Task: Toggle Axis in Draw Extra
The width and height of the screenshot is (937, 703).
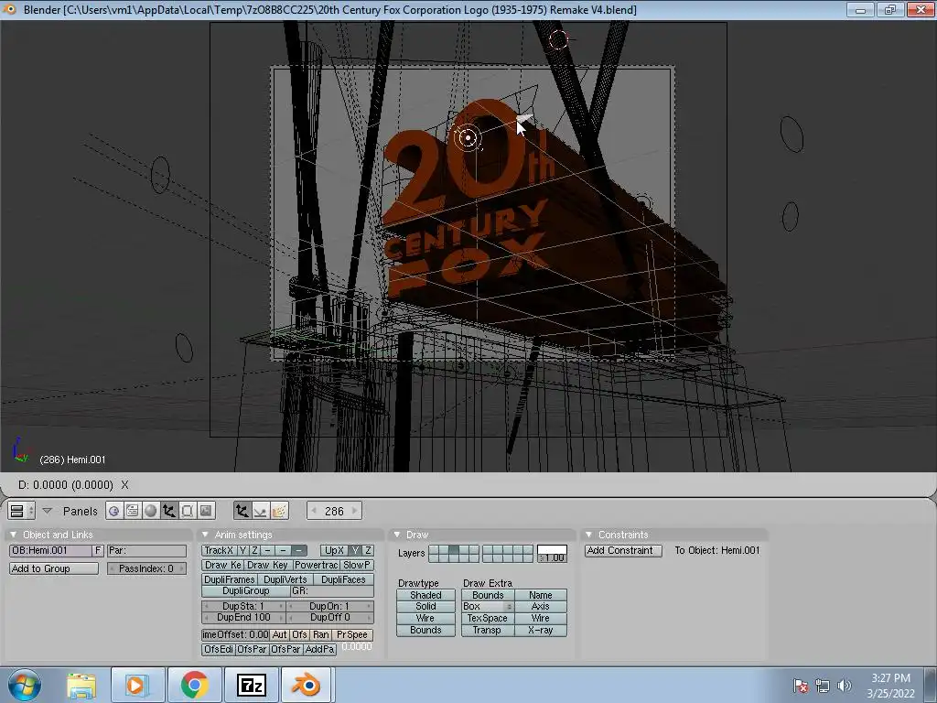Action: coord(540,607)
